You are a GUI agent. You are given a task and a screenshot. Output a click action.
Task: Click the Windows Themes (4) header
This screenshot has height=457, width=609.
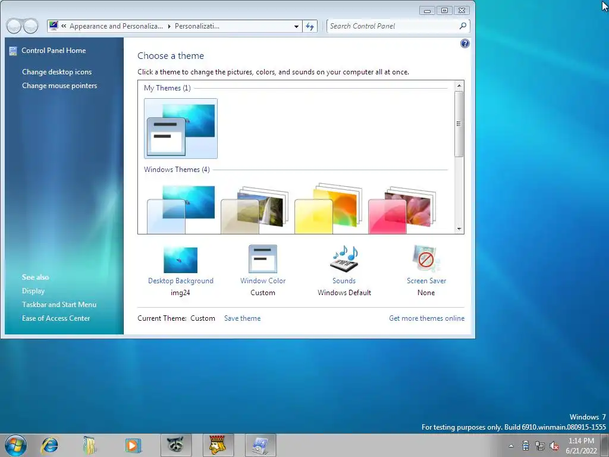[x=177, y=170]
